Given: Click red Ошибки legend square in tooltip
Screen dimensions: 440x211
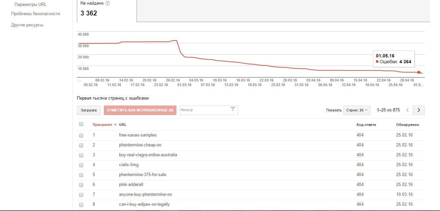Looking at the screenshot, I should tap(377, 62).
